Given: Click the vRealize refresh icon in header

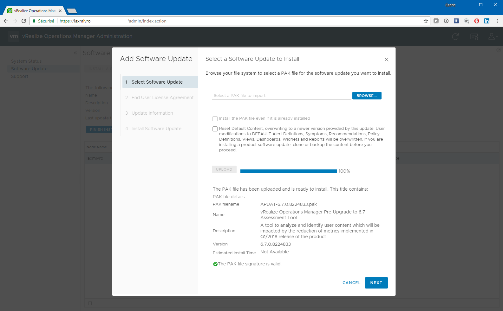Looking at the screenshot, I should (x=455, y=36).
